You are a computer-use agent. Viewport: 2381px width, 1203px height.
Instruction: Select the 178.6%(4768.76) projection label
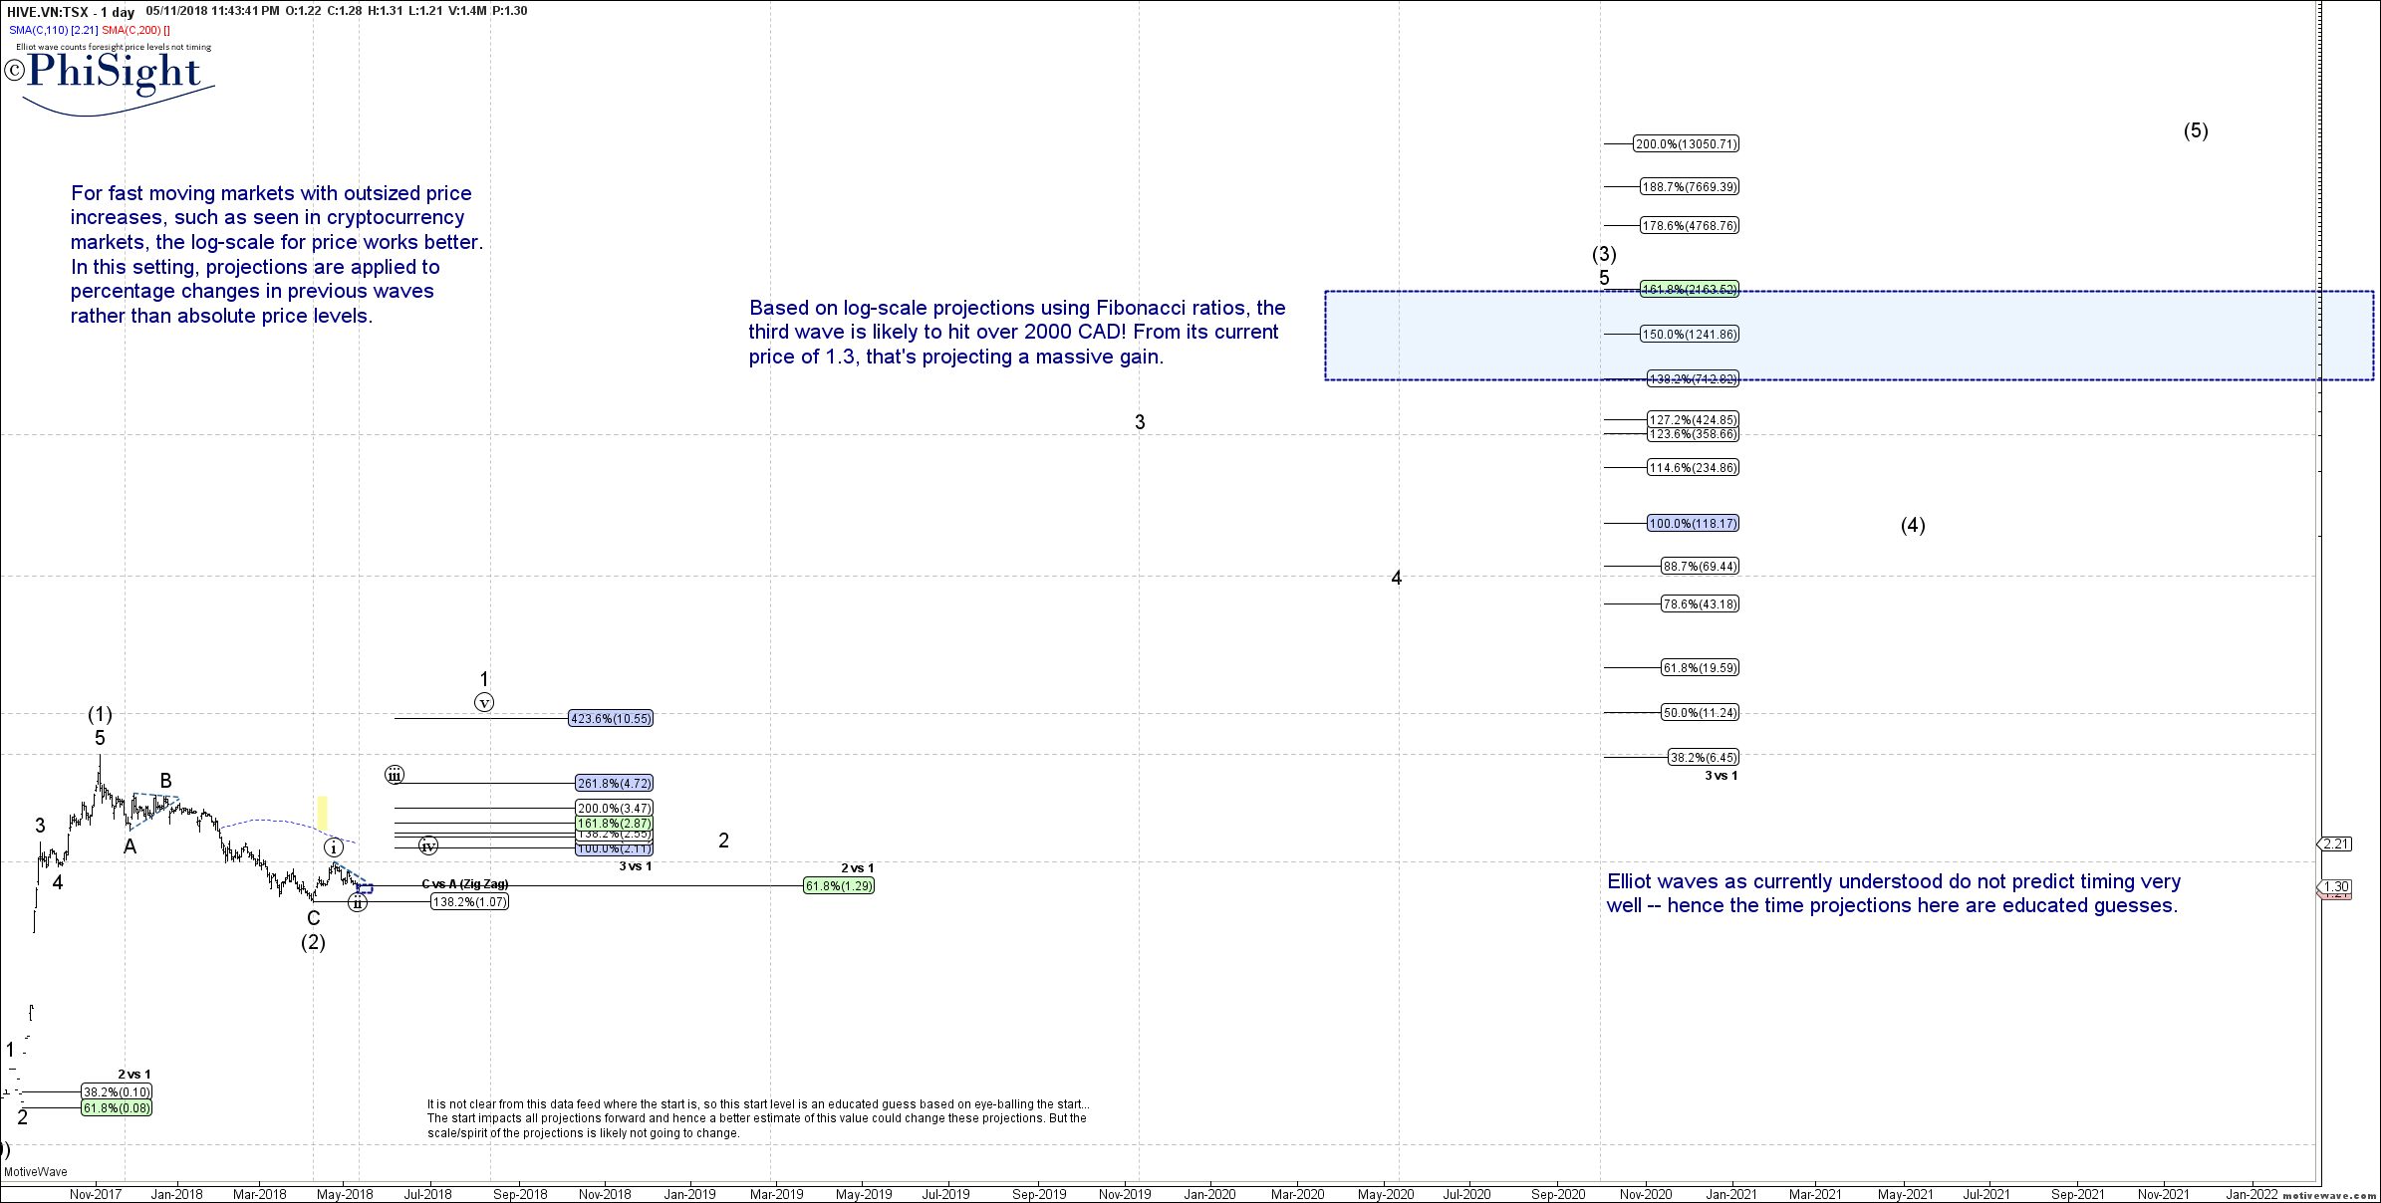[1690, 226]
